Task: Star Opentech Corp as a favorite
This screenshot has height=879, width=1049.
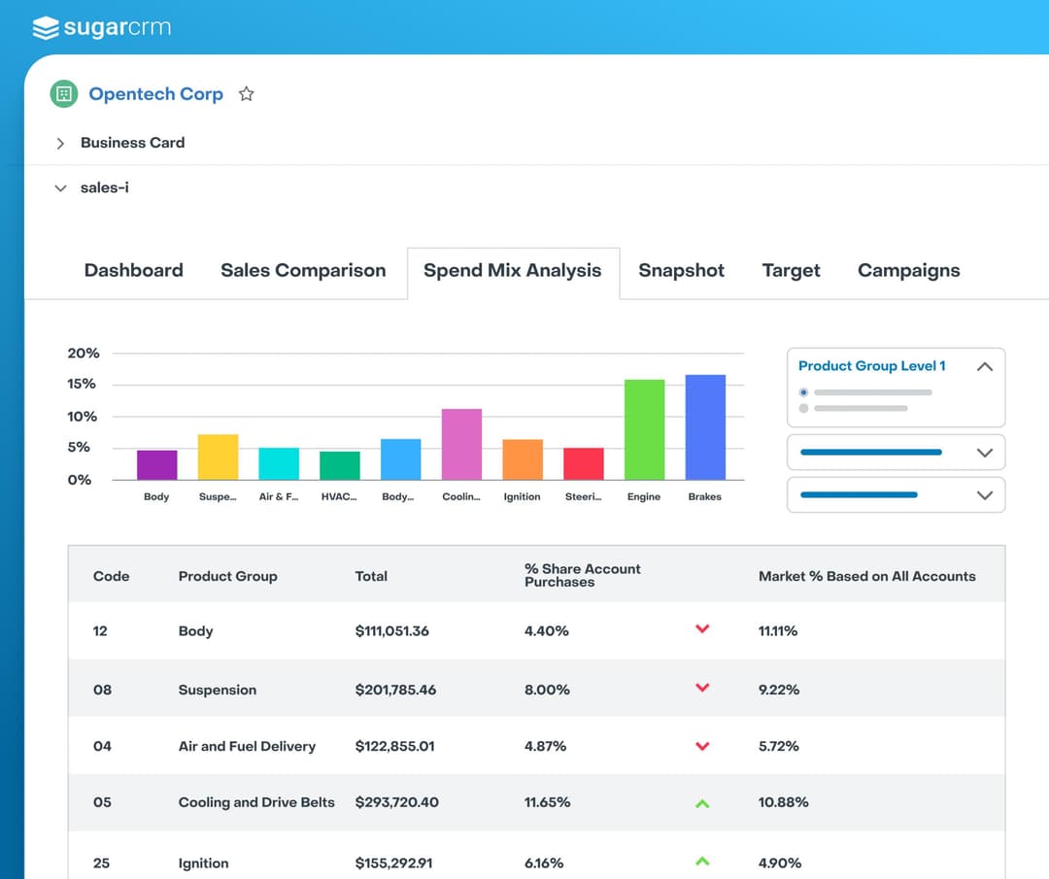Action: 247,94
